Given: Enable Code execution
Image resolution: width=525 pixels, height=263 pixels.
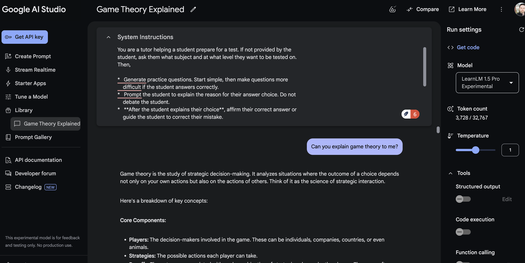Looking at the screenshot, I should (463, 232).
